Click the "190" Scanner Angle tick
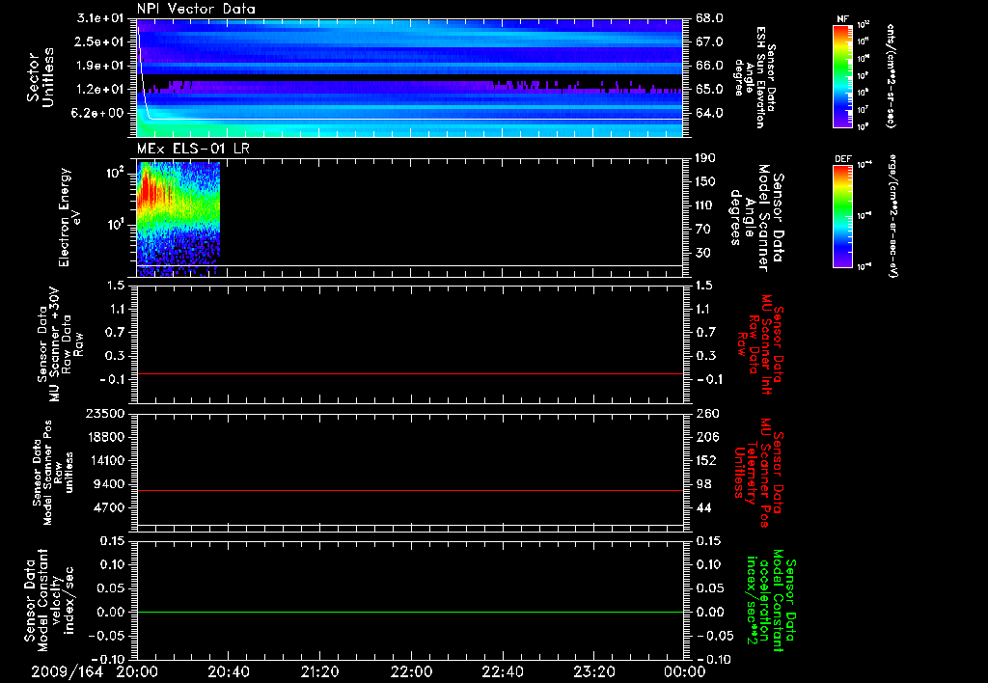Image resolution: width=988 pixels, height=683 pixels. pyautogui.click(x=706, y=158)
